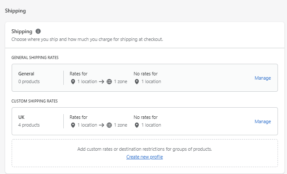
Task: Click the globe icon in the General row
Action: pos(109,81)
